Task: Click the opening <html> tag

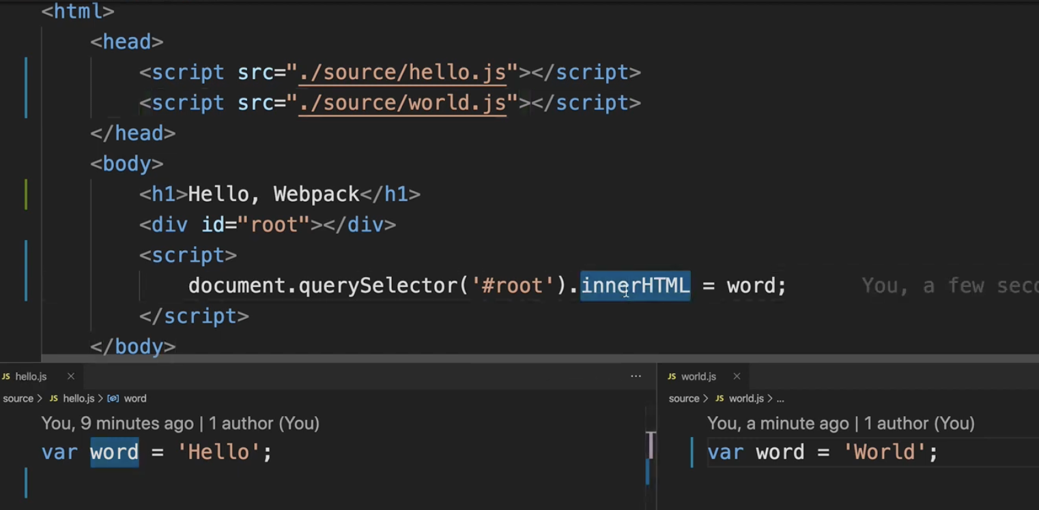Action: coord(78,12)
